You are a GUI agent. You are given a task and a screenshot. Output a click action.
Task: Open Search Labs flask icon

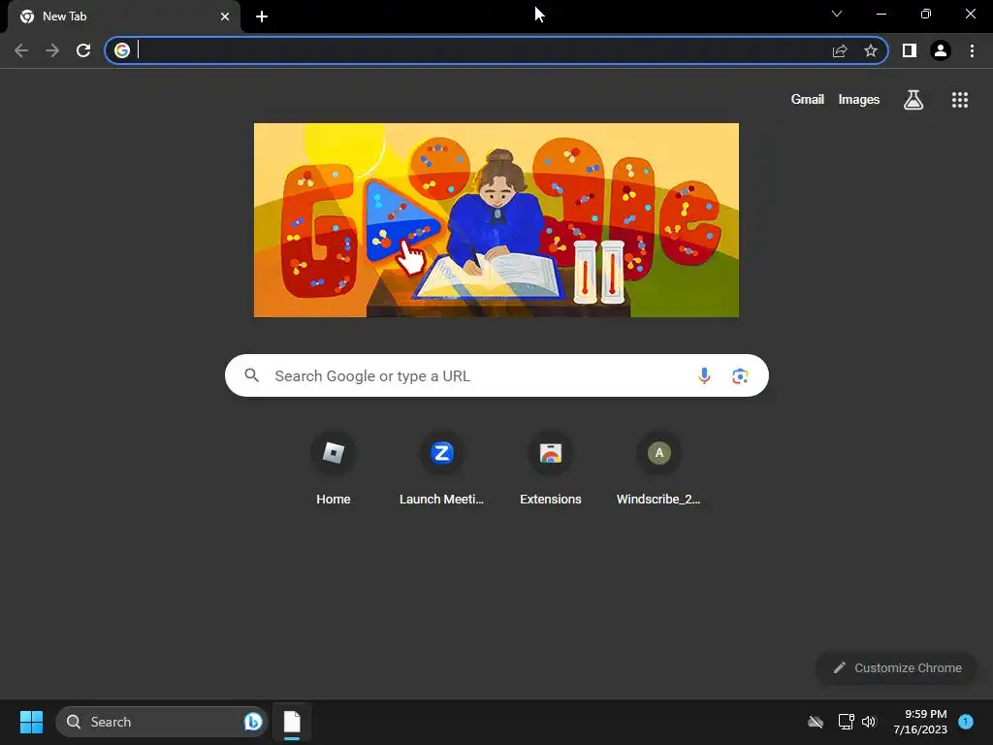click(913, 100)
